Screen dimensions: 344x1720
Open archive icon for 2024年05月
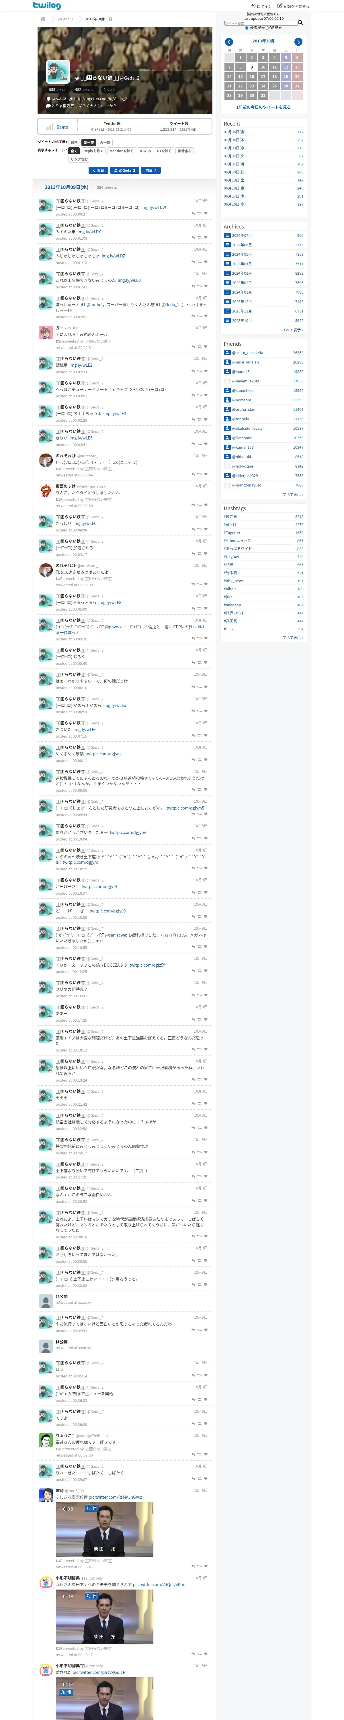tap(227, 254)
